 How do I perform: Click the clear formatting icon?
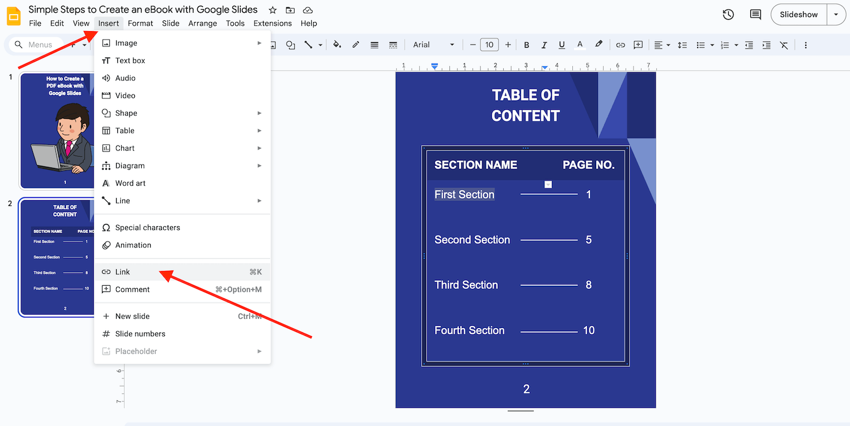tap(784, 45)
